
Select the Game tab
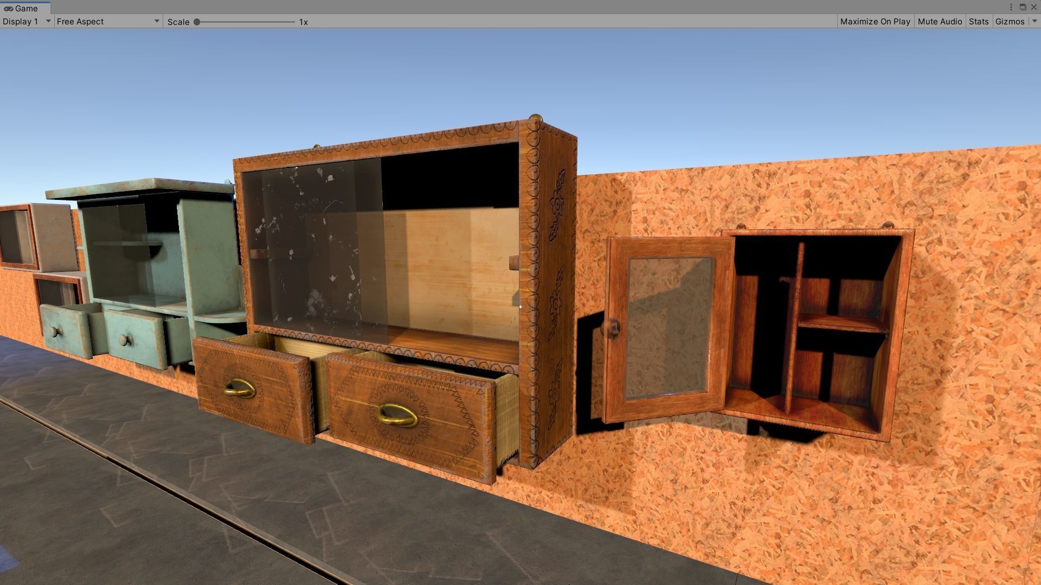25,8
